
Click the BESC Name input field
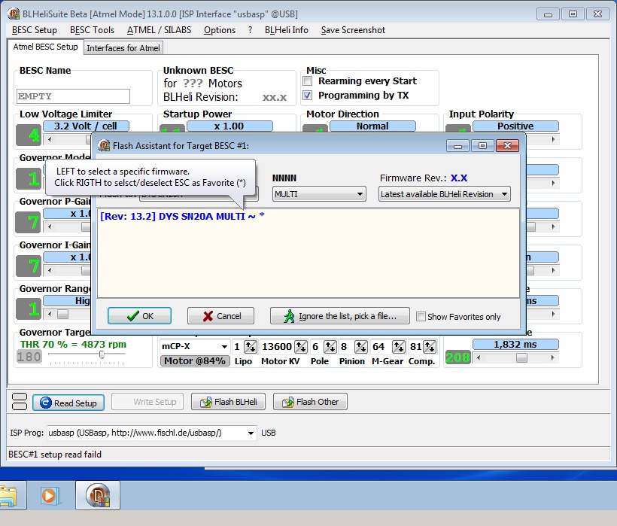(73, 96)
